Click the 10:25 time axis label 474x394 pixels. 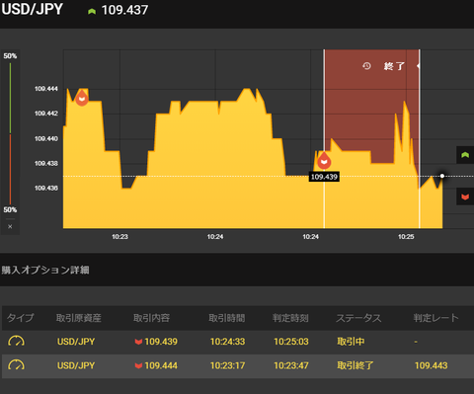pyautogui.click(x=406, y=237)
